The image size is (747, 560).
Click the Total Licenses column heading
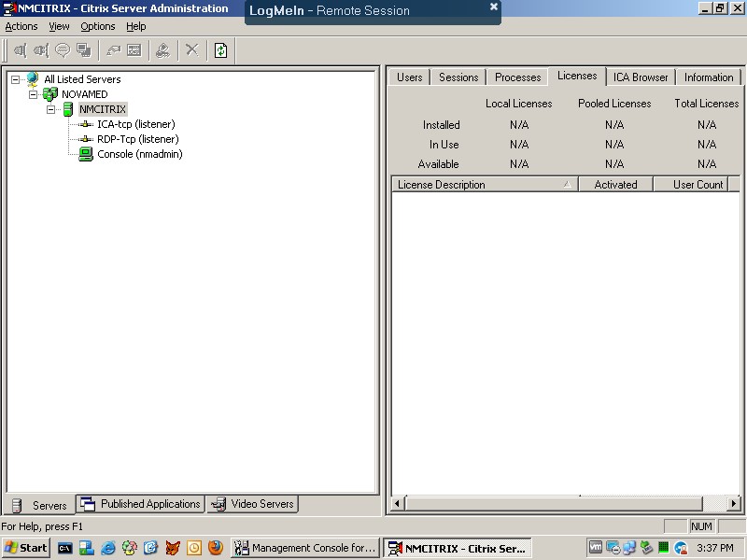click(x=707, y=104)
